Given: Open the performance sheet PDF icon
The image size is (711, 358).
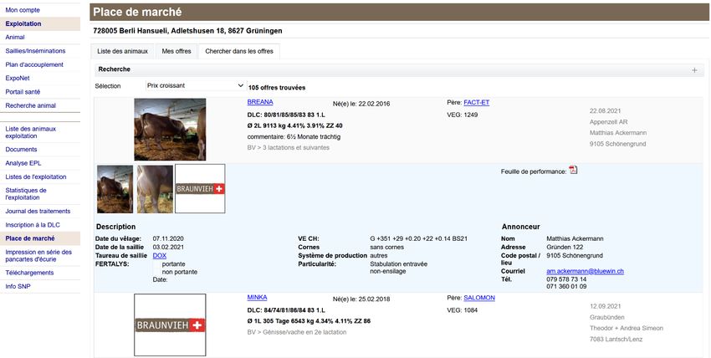Looking at the screenshot, I should 573,171.
